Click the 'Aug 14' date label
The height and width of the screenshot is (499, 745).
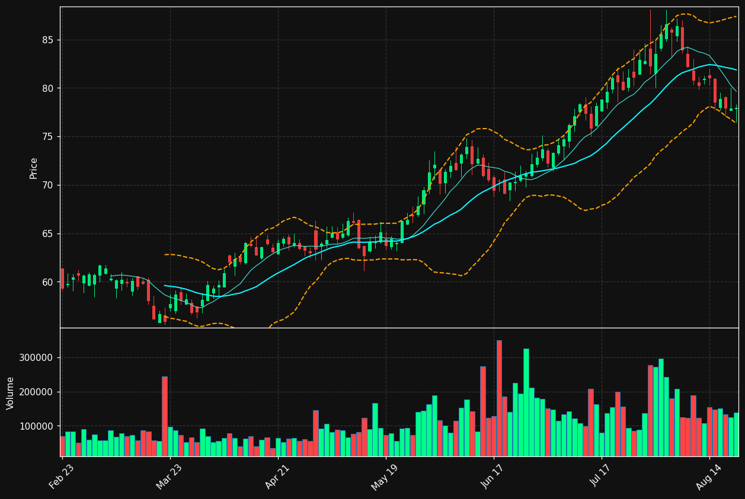(709, 476)
